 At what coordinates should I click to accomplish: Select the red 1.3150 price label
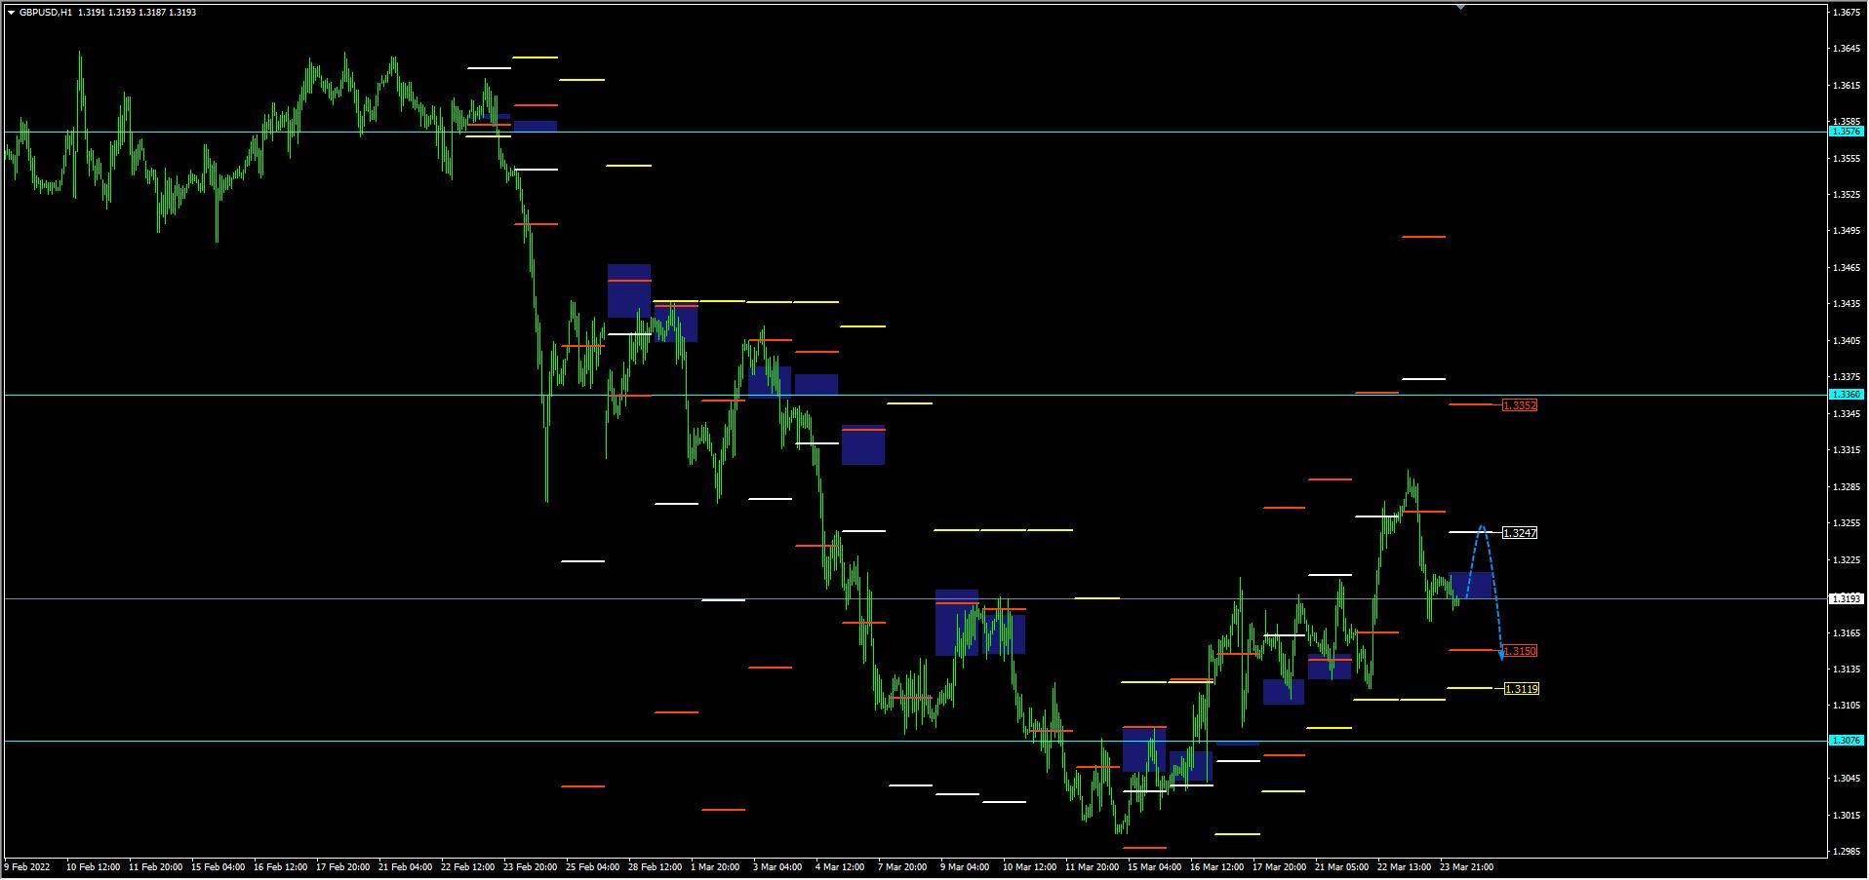pyautogui.click(x=1519, y=651)
